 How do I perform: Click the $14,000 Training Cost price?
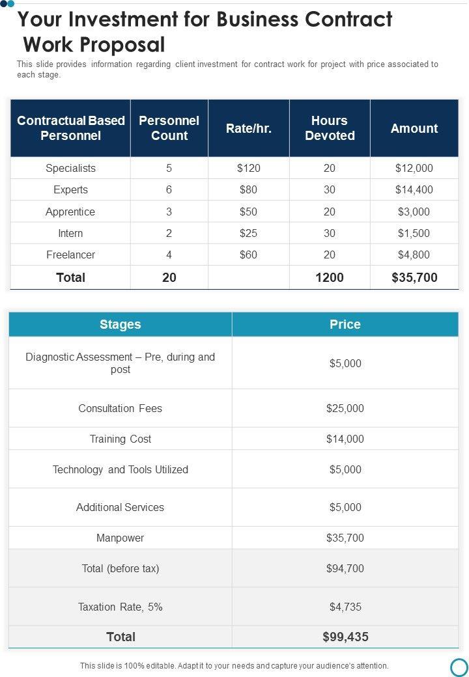point(345,439)
